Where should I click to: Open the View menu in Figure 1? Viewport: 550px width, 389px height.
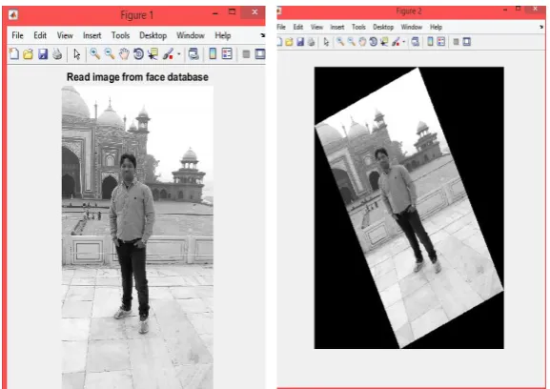pos(65,35)
